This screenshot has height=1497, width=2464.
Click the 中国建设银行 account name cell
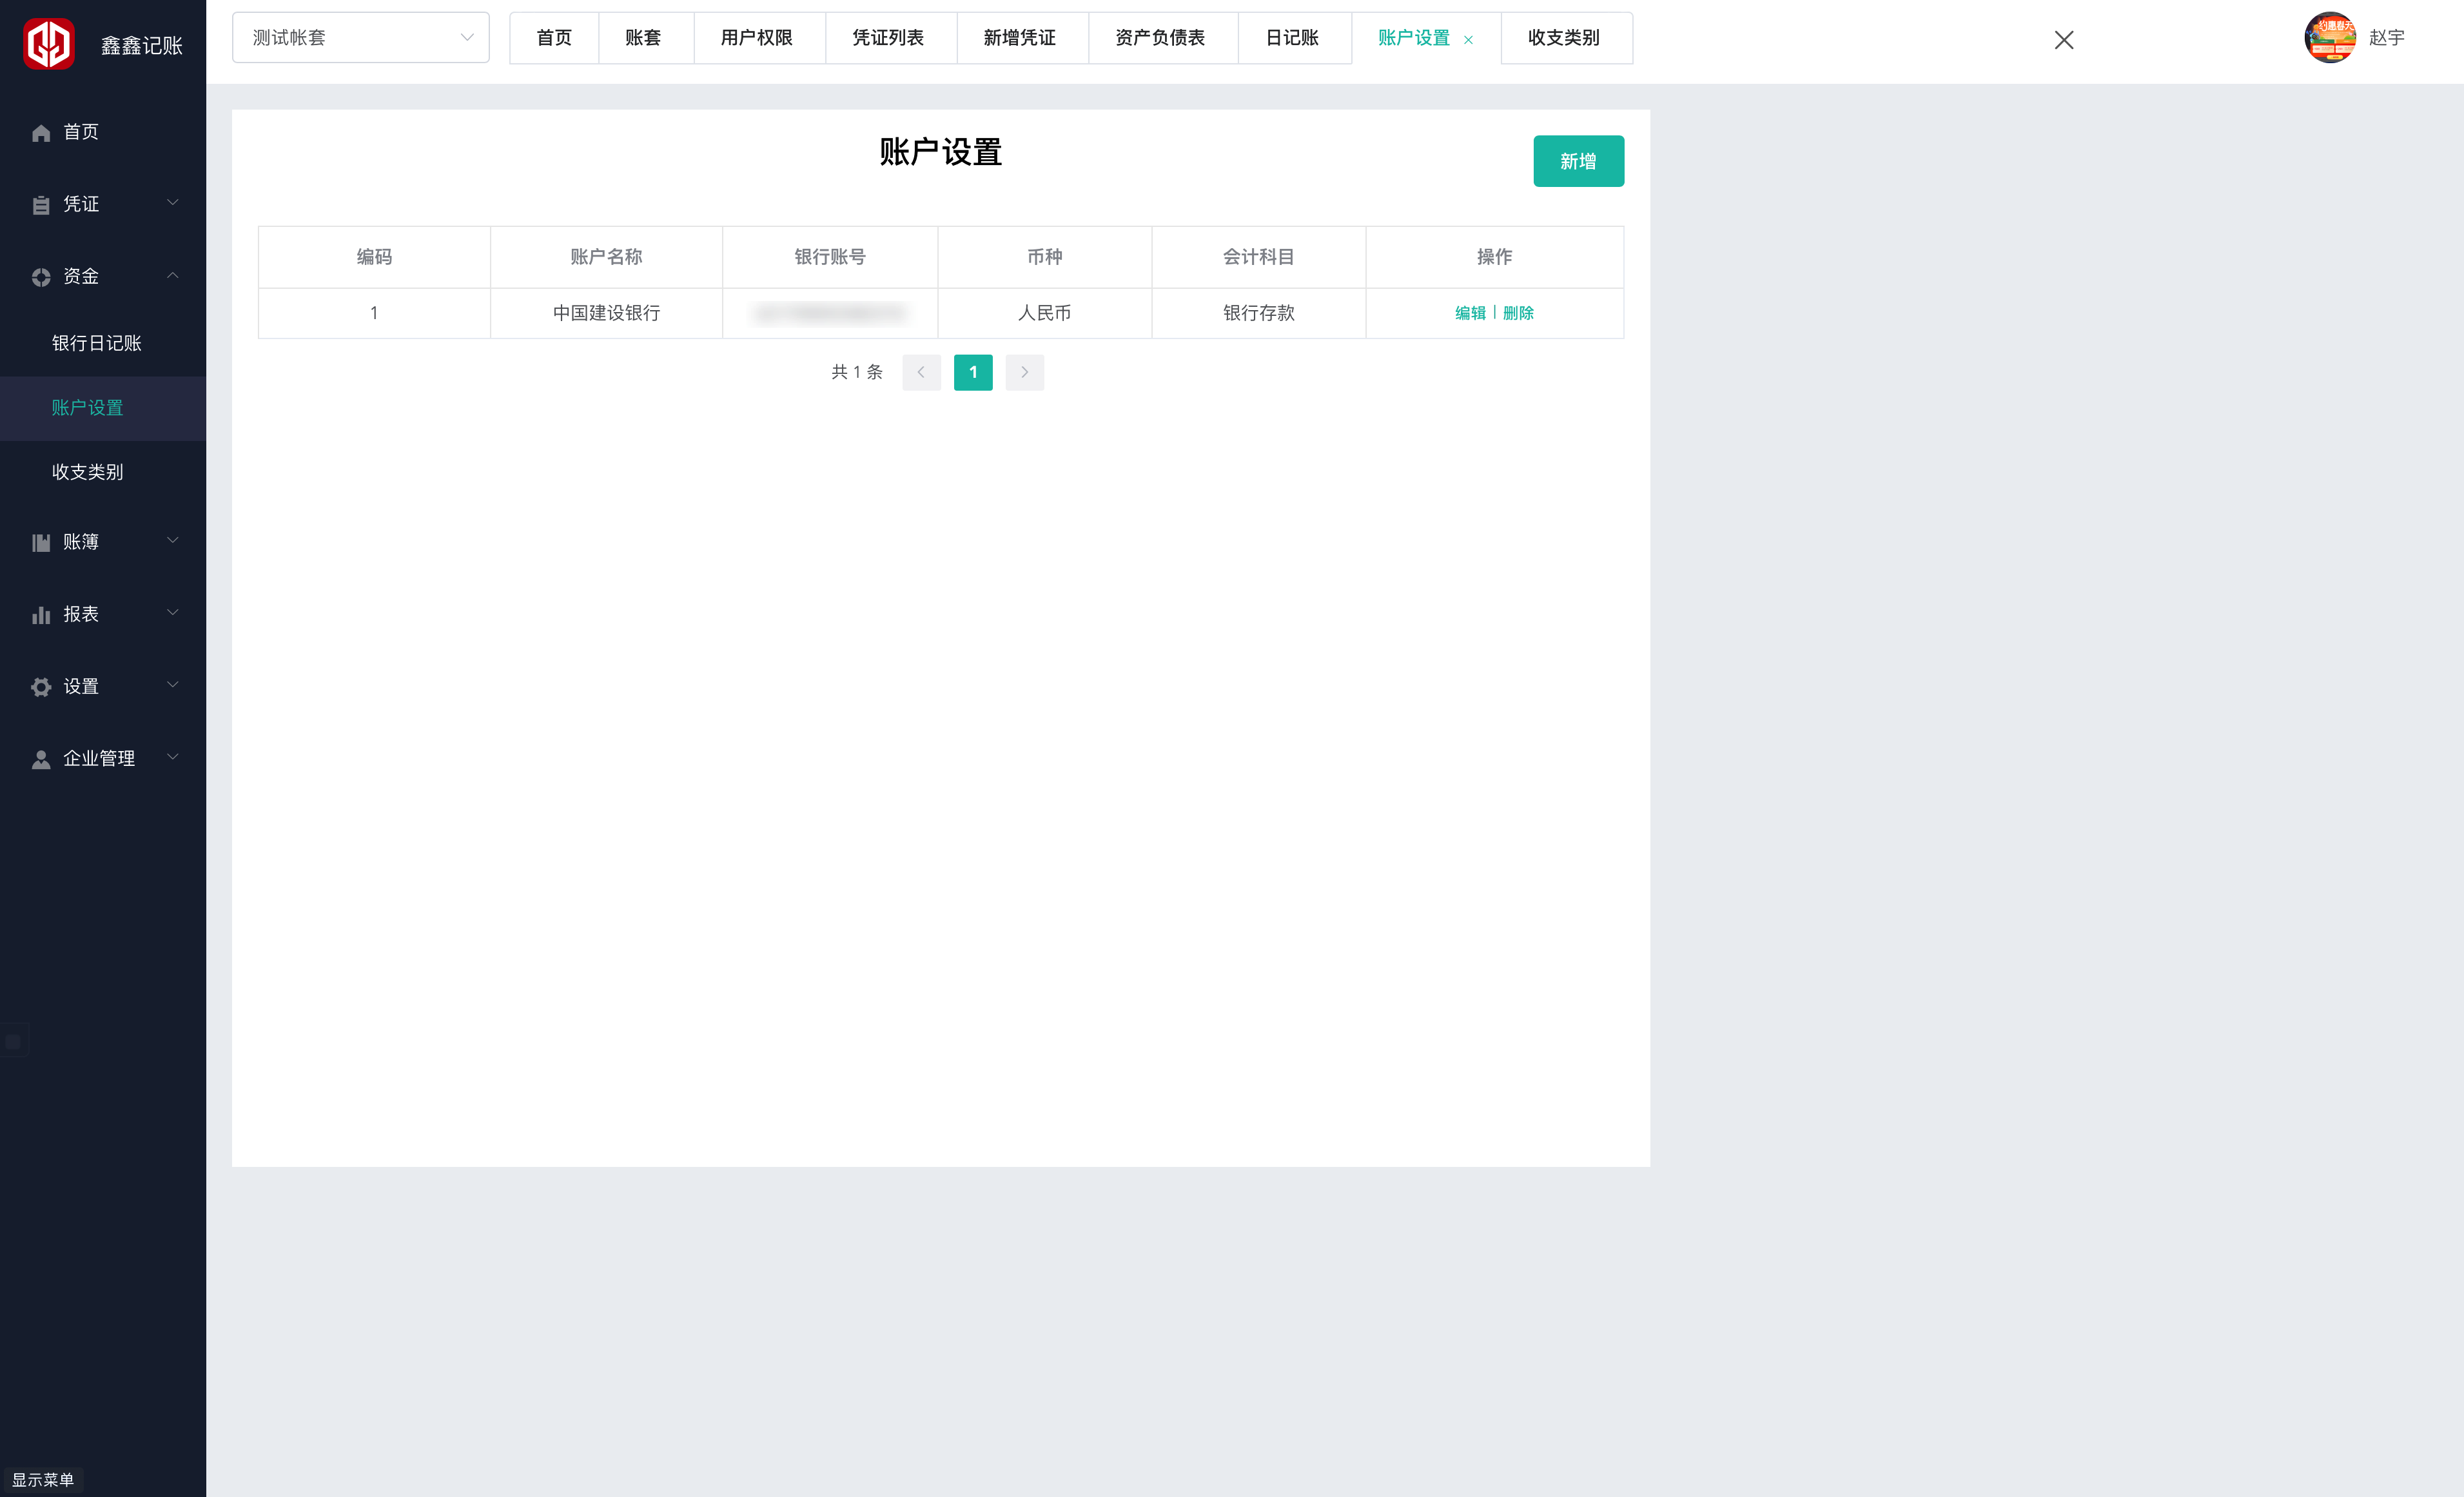[606, 313]
